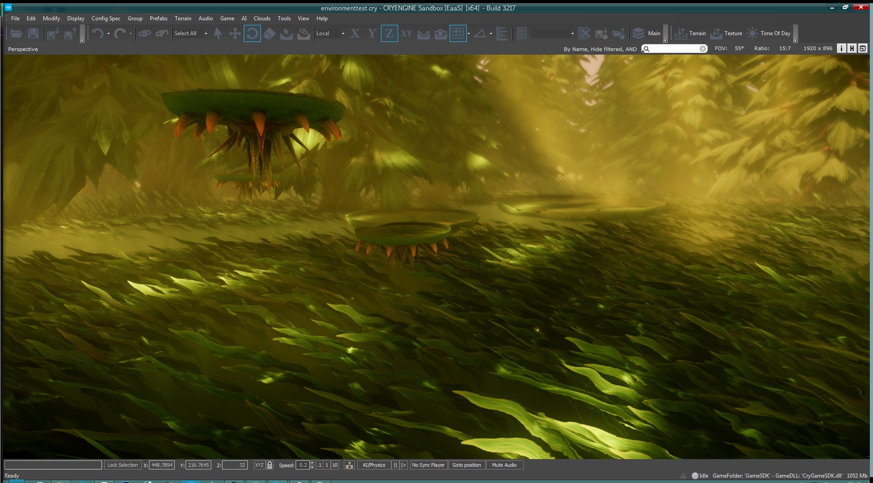
Task: Expand the standard toolbar overflow arrow
Action: pos(82,33)
